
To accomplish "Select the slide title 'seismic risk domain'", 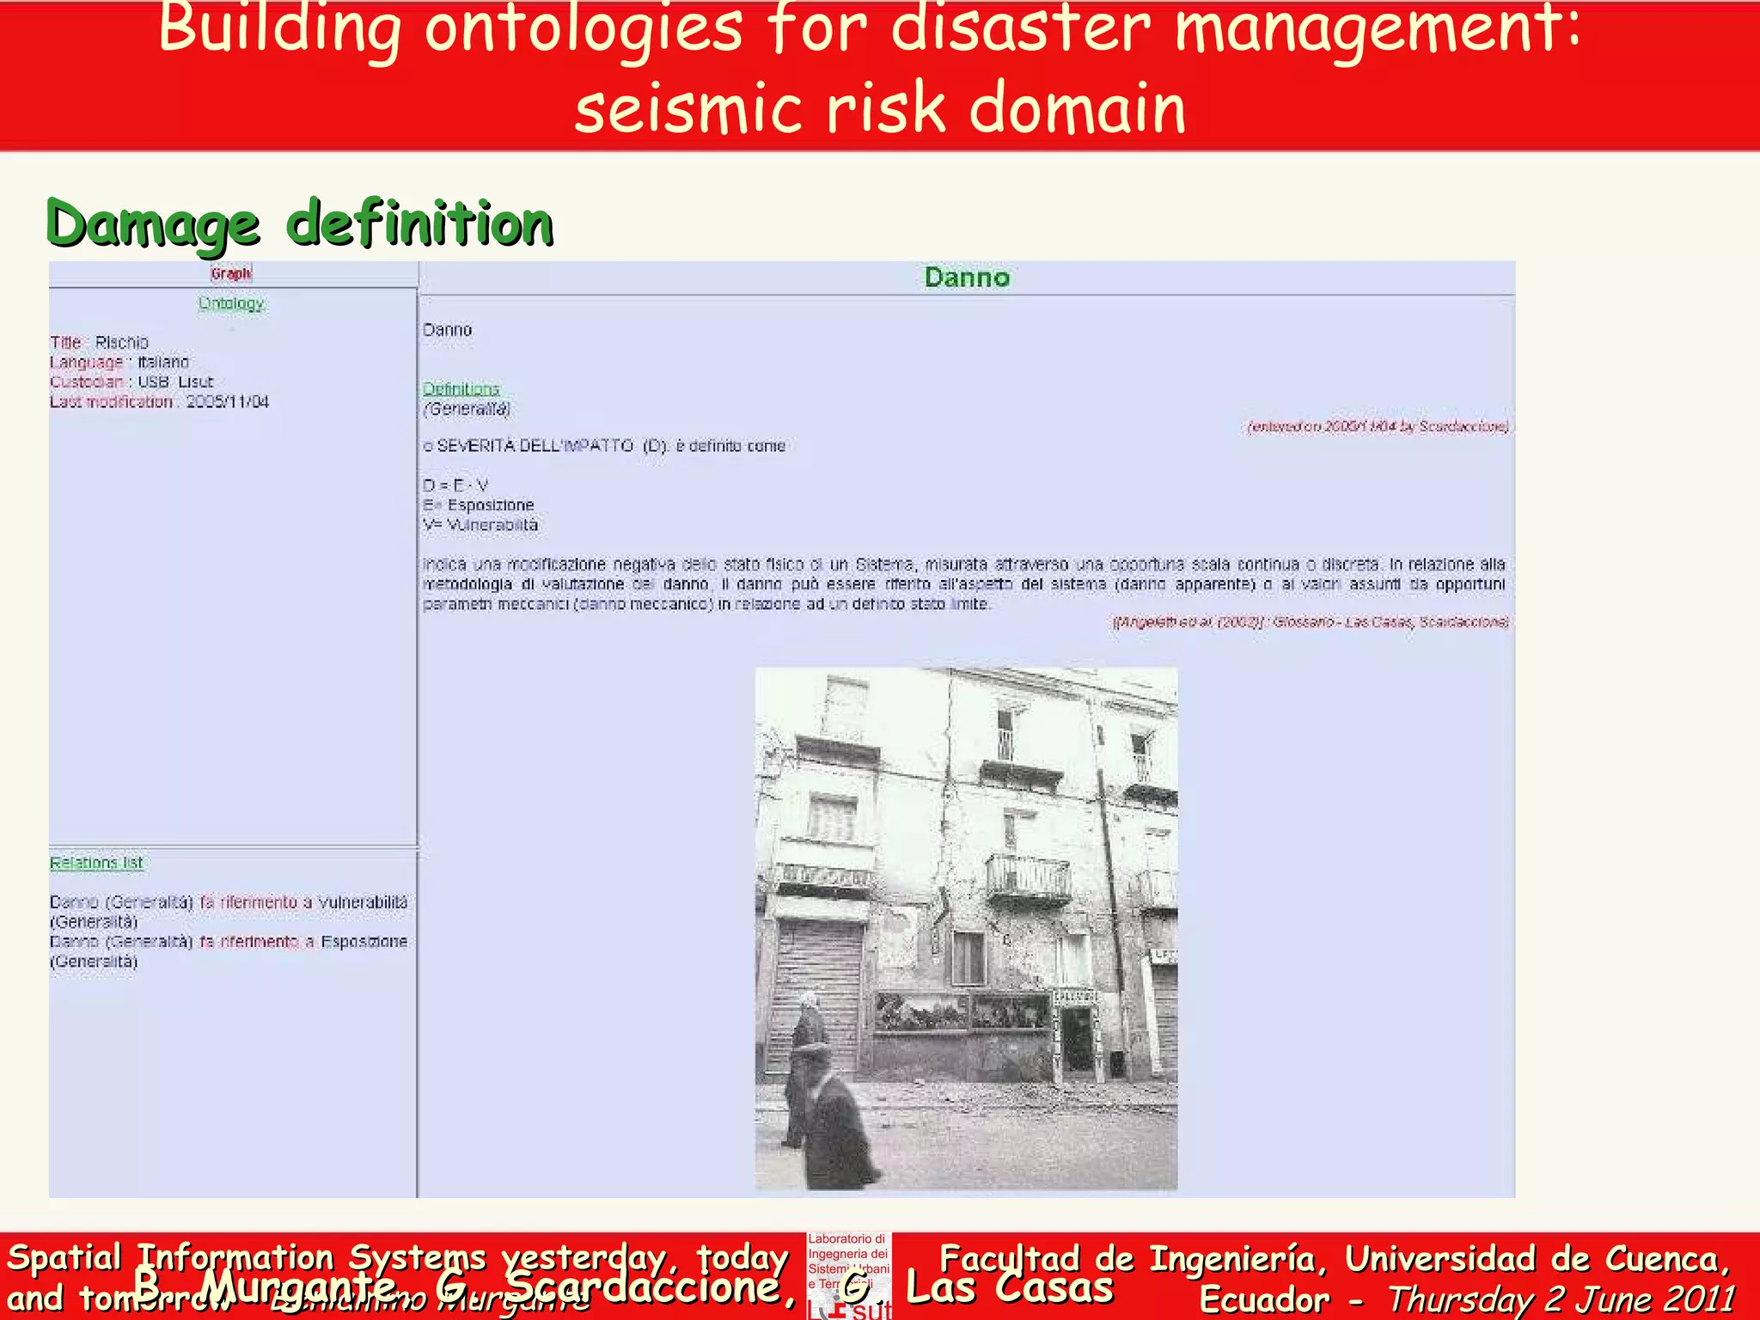I will 880,107.
